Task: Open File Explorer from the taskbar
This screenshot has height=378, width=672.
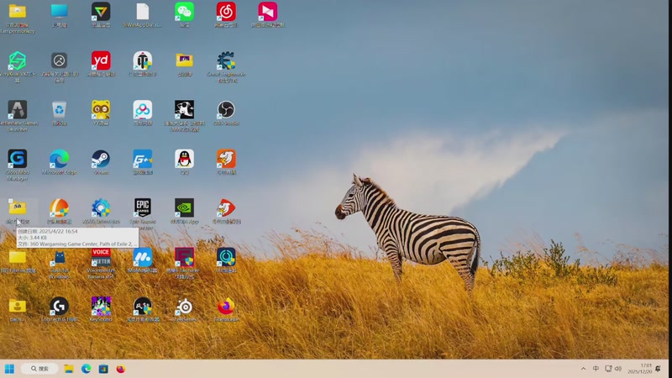Action: [x=69, y=369]
